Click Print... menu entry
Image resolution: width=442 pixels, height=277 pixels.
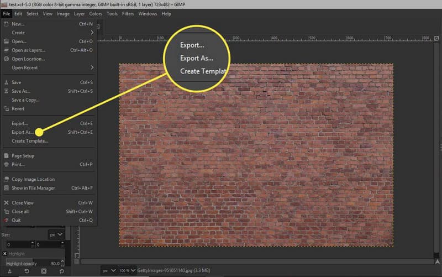(x=49, y=164)
